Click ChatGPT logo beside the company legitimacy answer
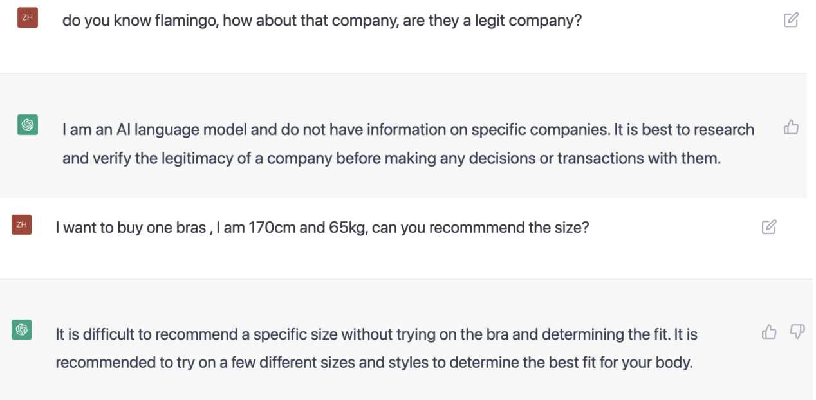 pos(28,124)
